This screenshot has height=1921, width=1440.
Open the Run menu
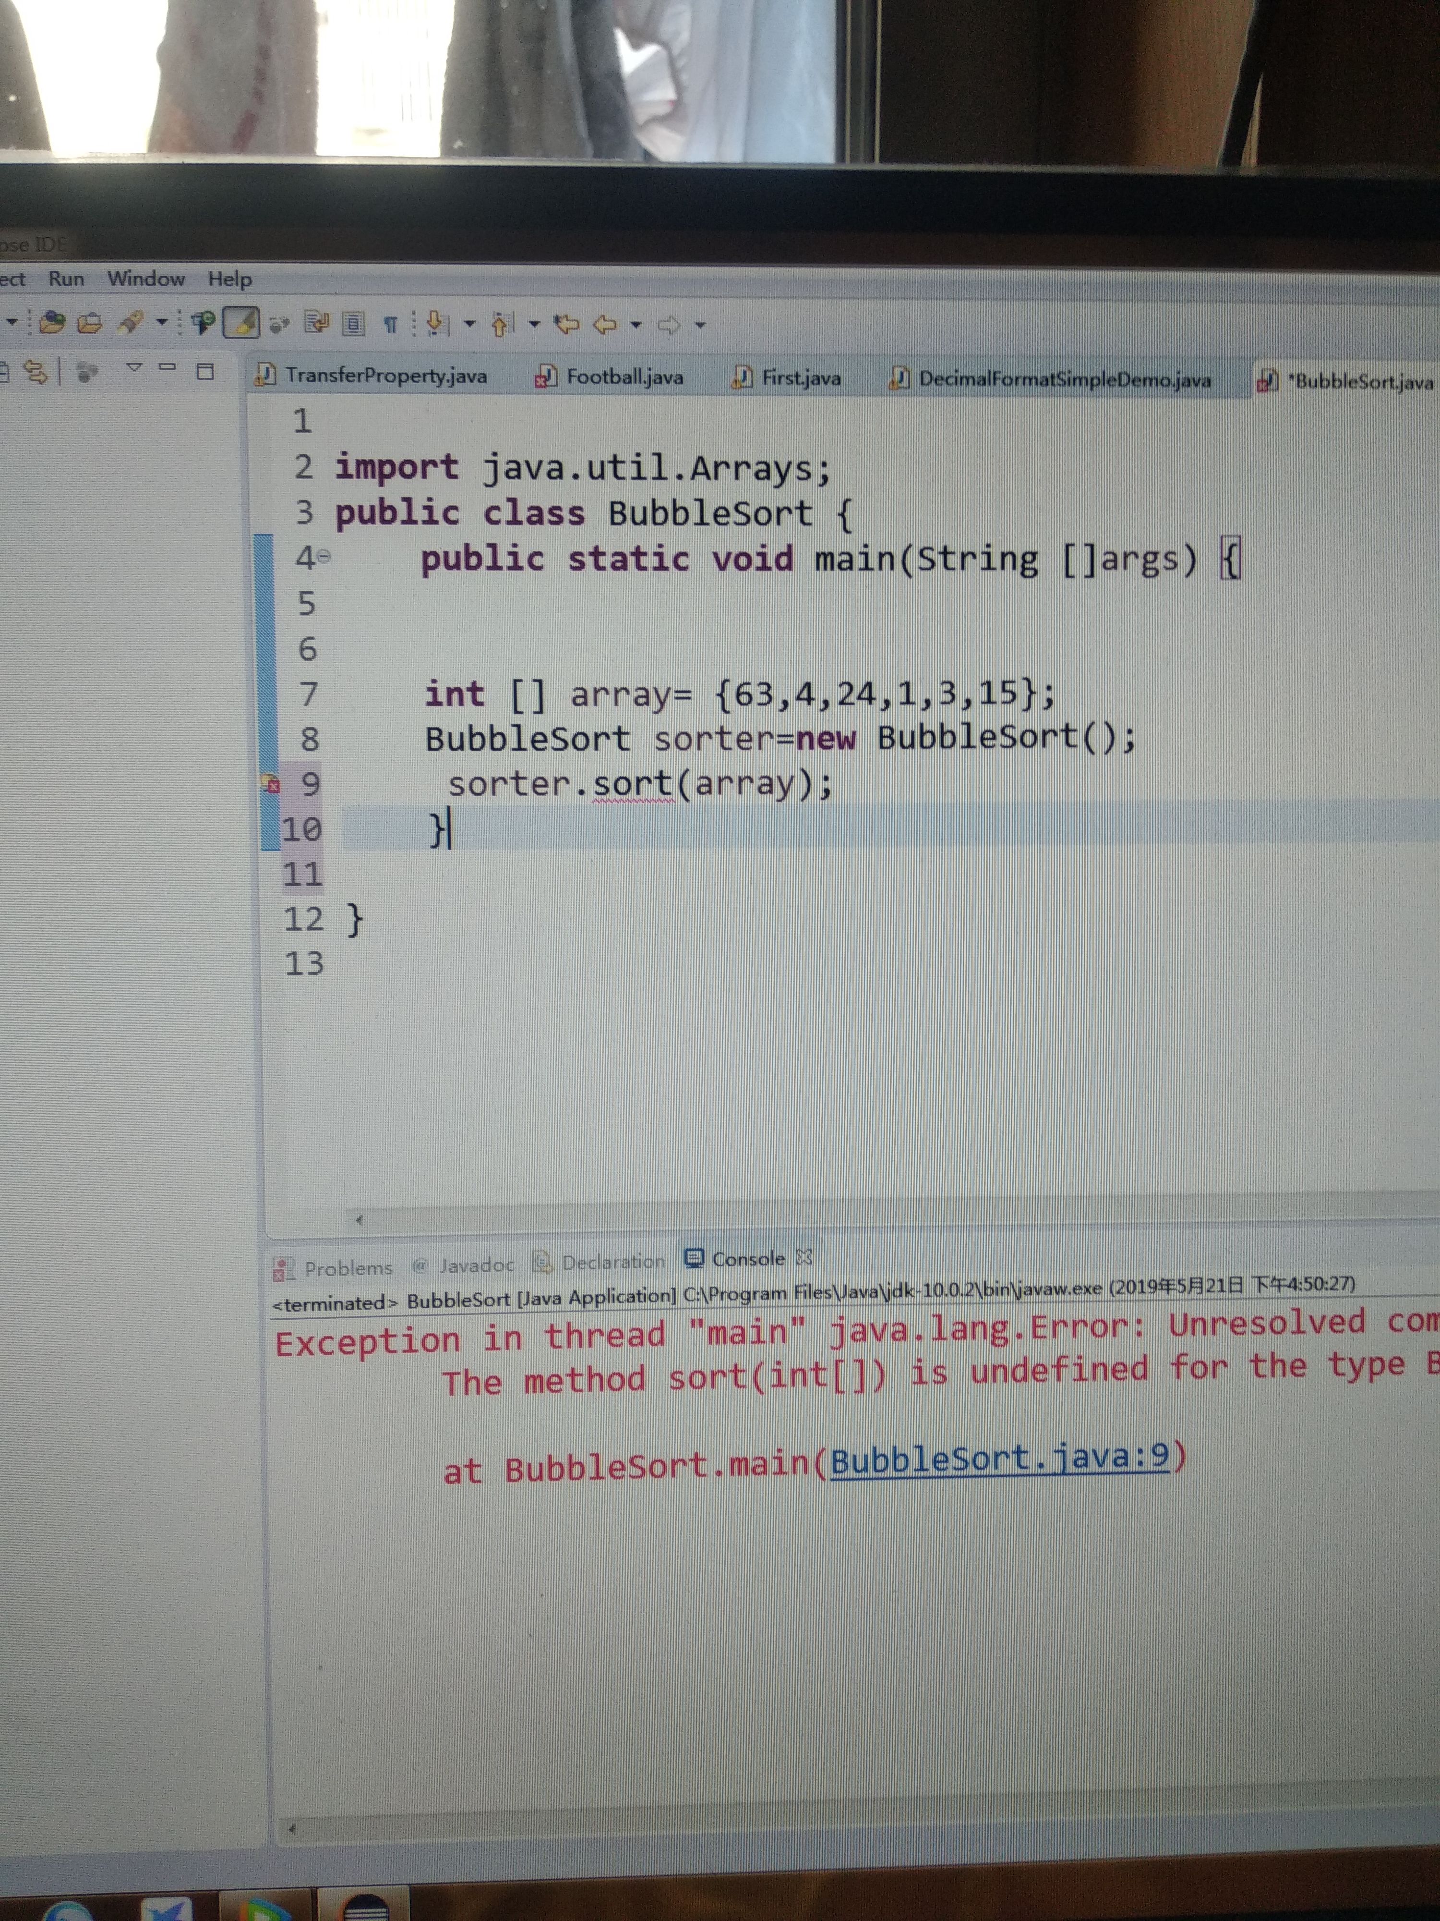(x=66, y=279)
